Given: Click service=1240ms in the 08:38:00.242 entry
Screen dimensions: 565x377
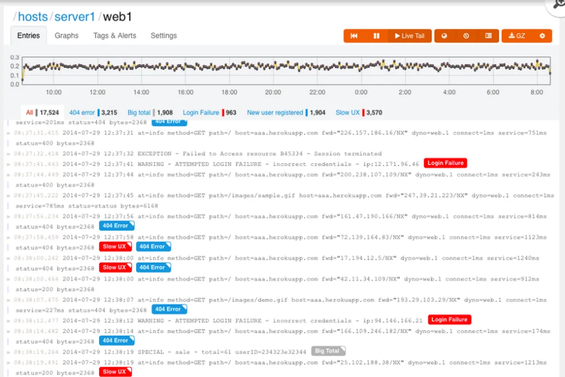Looking at the screenshot, I should pos(513,258).
